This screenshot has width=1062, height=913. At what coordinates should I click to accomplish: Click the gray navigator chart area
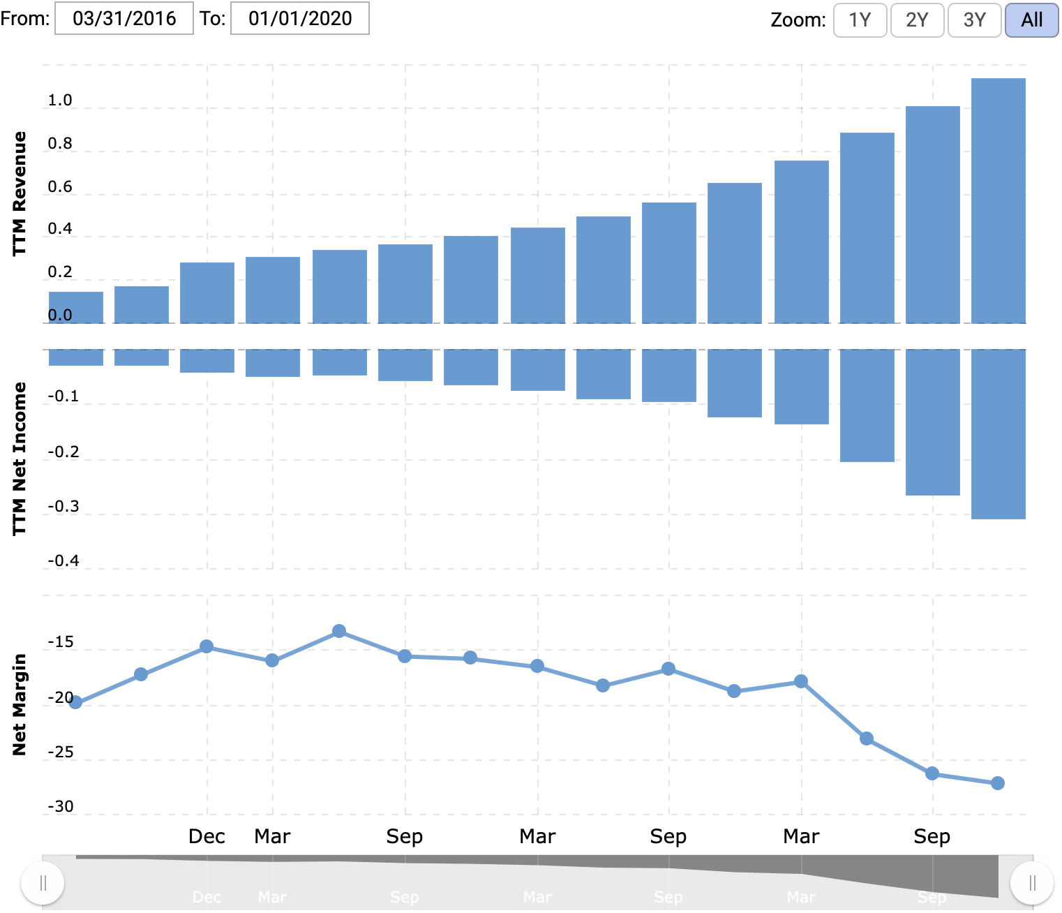tap(537, 882)
